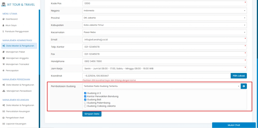Click the Manajemen Transaksi cart icon
Image resolution: width=258 pixels, height=128 pixels.
[x=4, y=64]
